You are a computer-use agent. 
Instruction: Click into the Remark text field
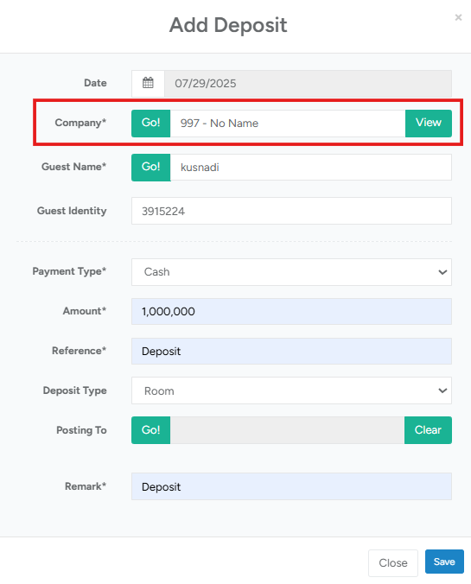[291, 486]
